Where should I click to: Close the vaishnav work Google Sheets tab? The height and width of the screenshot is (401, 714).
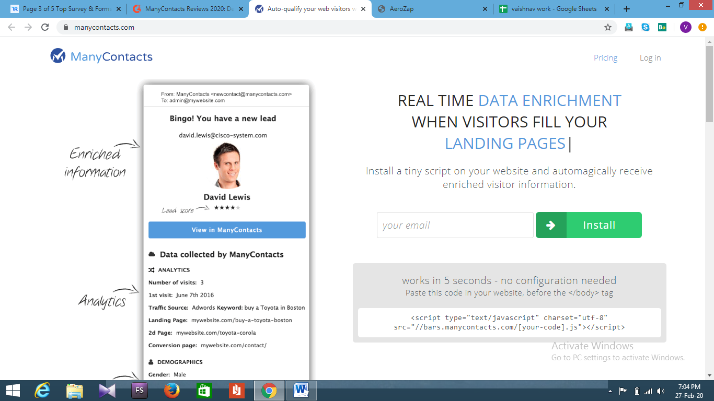pos(607,9)
